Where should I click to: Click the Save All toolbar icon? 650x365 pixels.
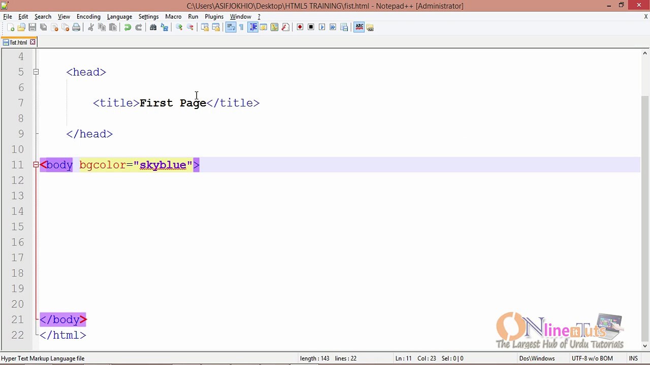[x=43, y=27]
